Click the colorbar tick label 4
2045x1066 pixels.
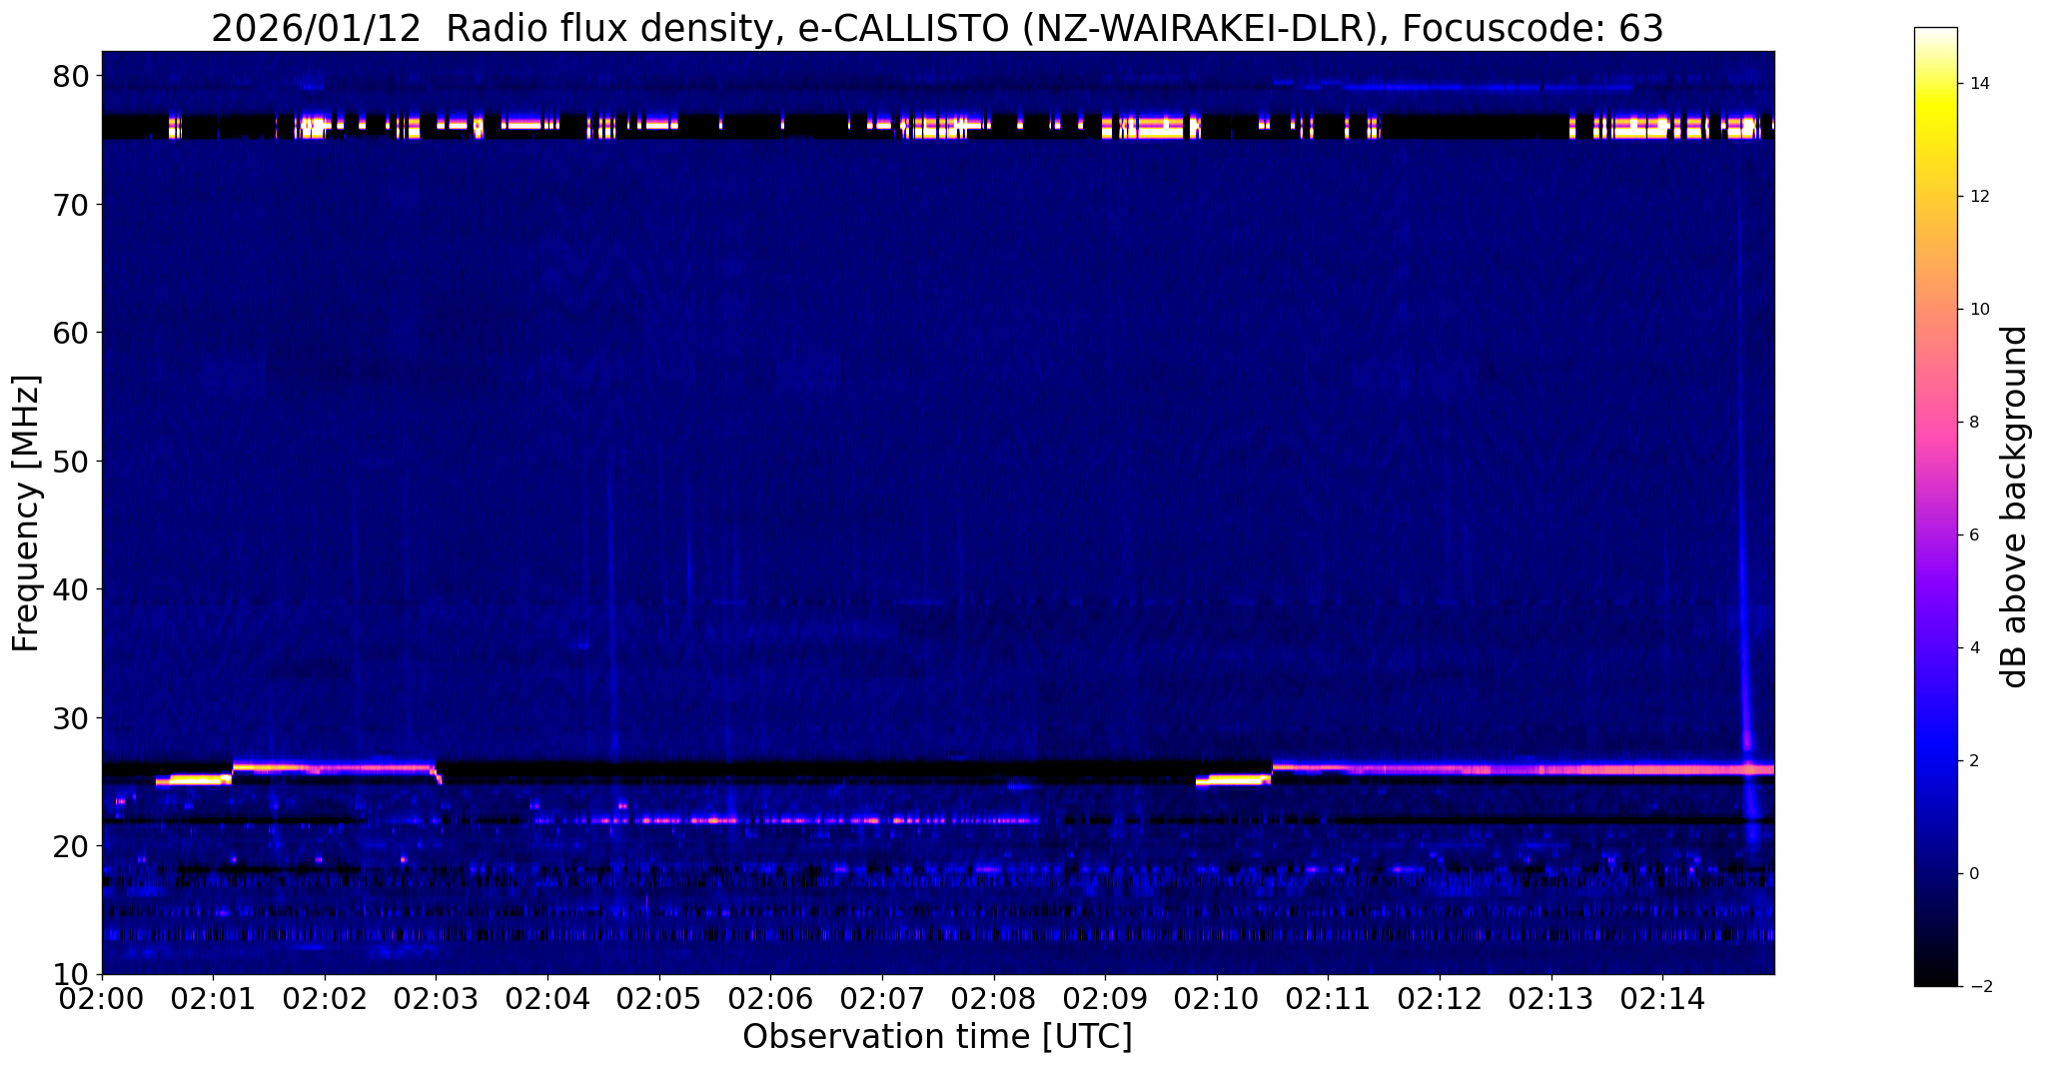(1974, 648)
